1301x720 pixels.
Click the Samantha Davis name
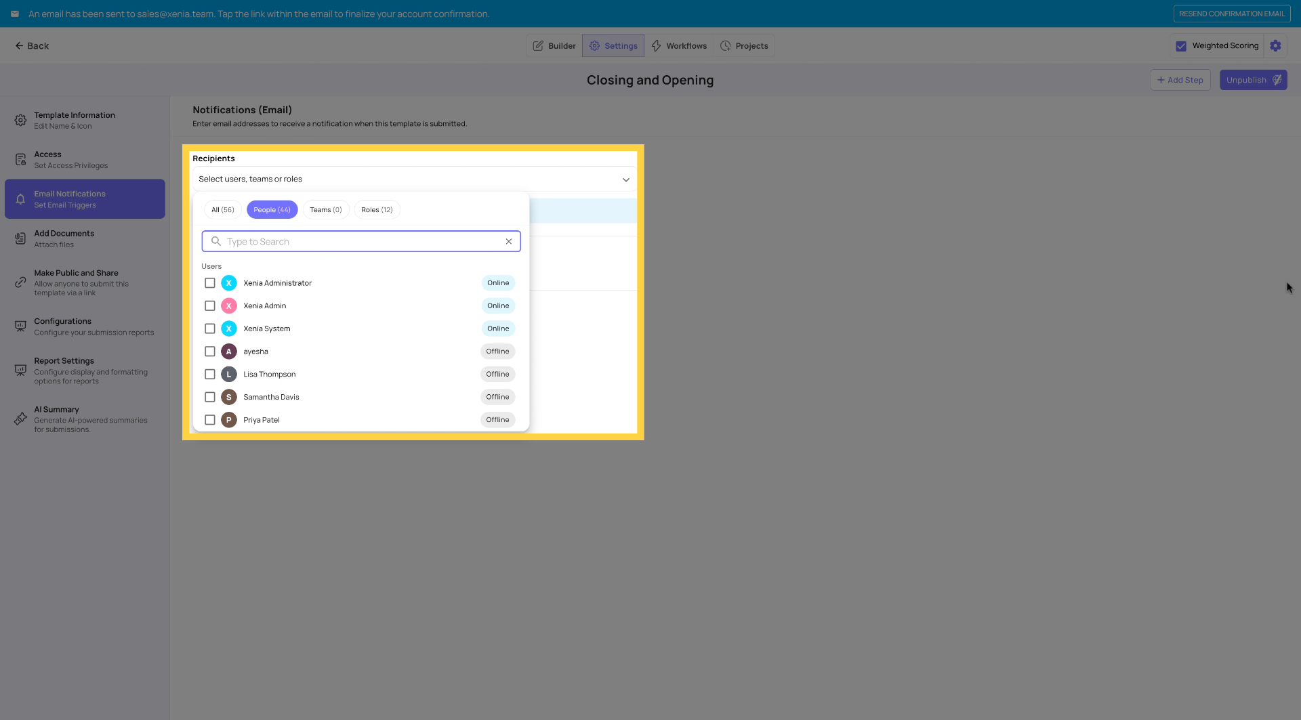pyautogui.click(x=271, y=397)
